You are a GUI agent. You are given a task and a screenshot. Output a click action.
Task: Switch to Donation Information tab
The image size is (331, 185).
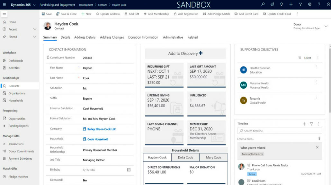pyautogui.click(x=143, y=37)
